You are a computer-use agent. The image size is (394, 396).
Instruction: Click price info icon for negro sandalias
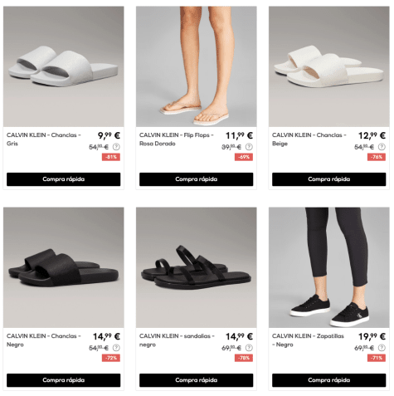[249, 348]
